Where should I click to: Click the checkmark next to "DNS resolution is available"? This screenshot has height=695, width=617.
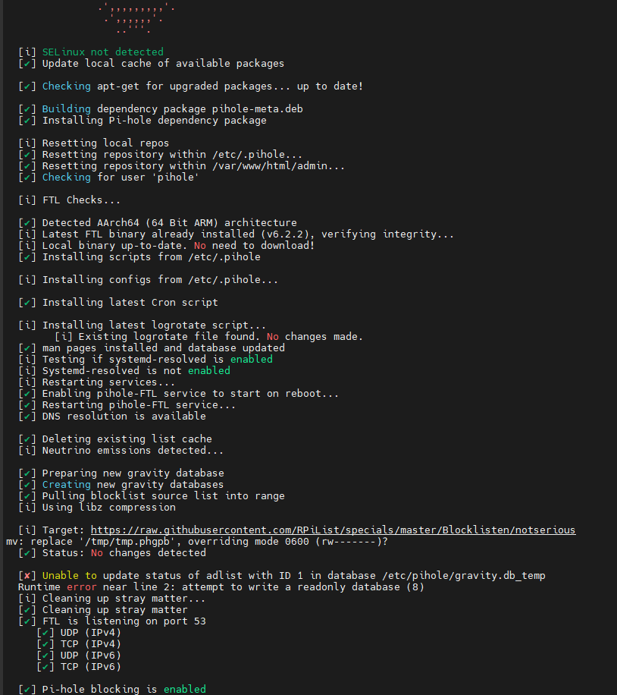coord(27,417)
